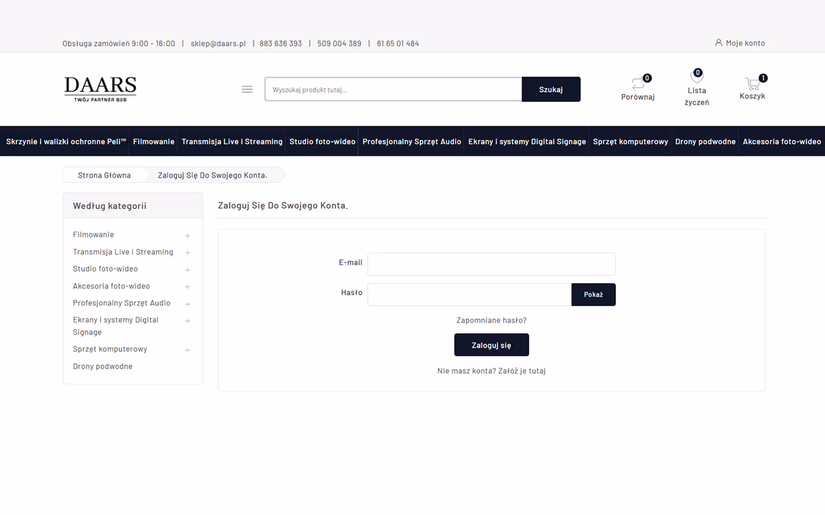Click the Szukaj search button

point(551,89)
